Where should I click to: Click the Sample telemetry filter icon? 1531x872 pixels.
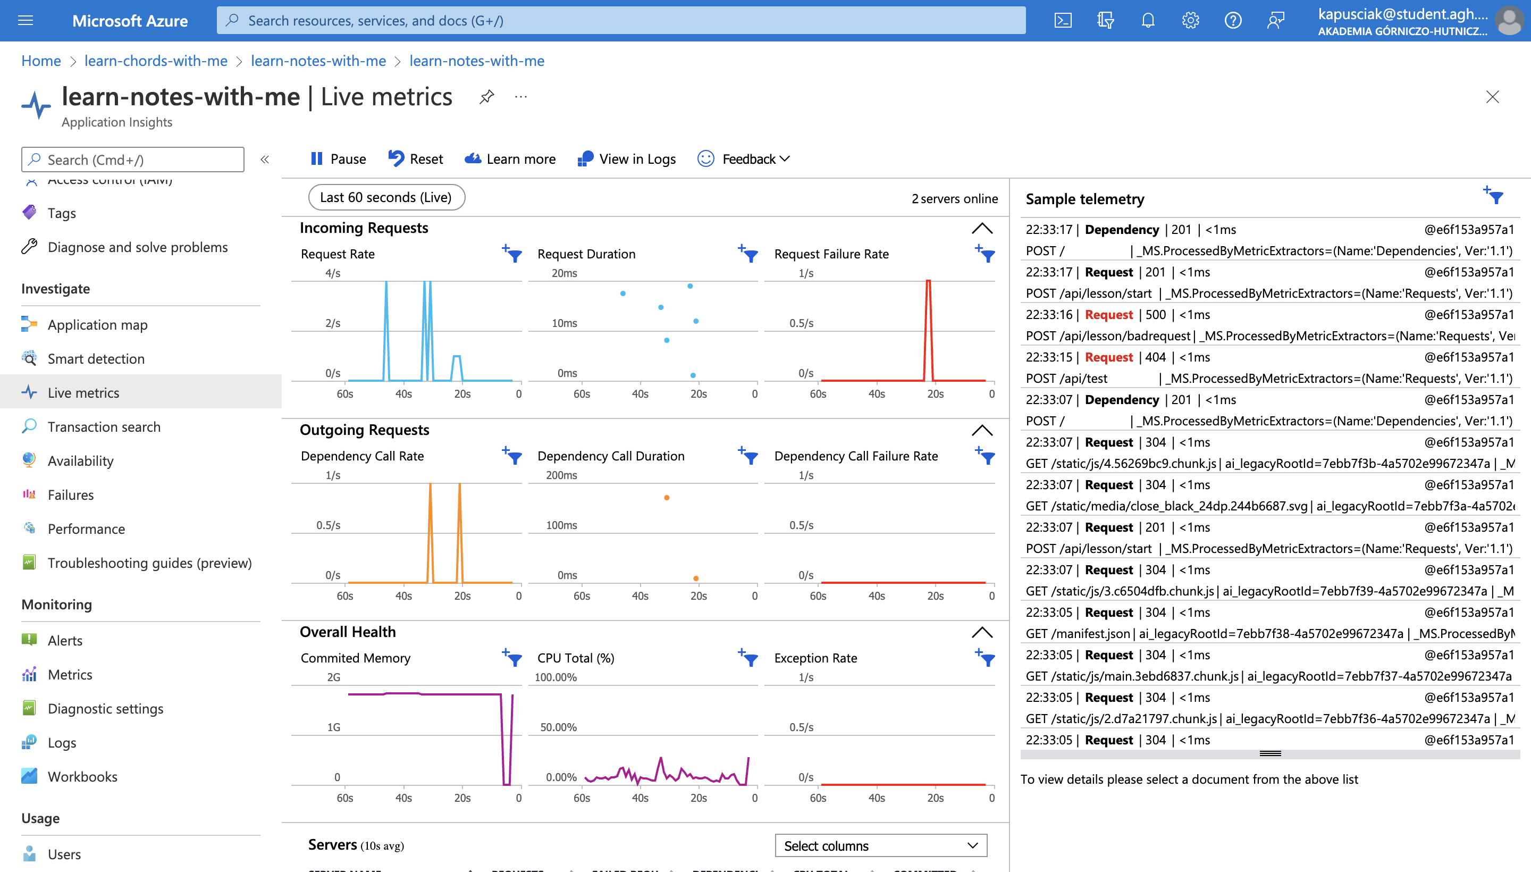point(1494,196)
